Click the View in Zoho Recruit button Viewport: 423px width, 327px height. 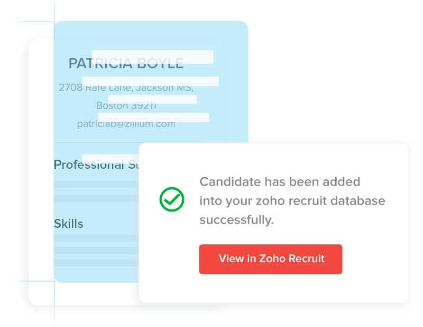click(271, 259)
